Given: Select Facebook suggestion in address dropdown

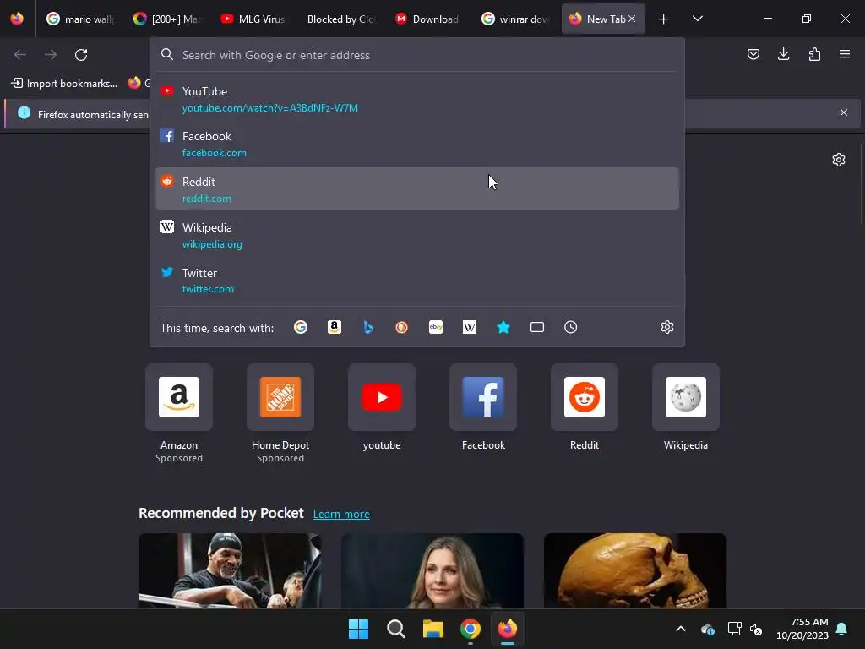Looking at the screenshot, I should pos(417,144).
